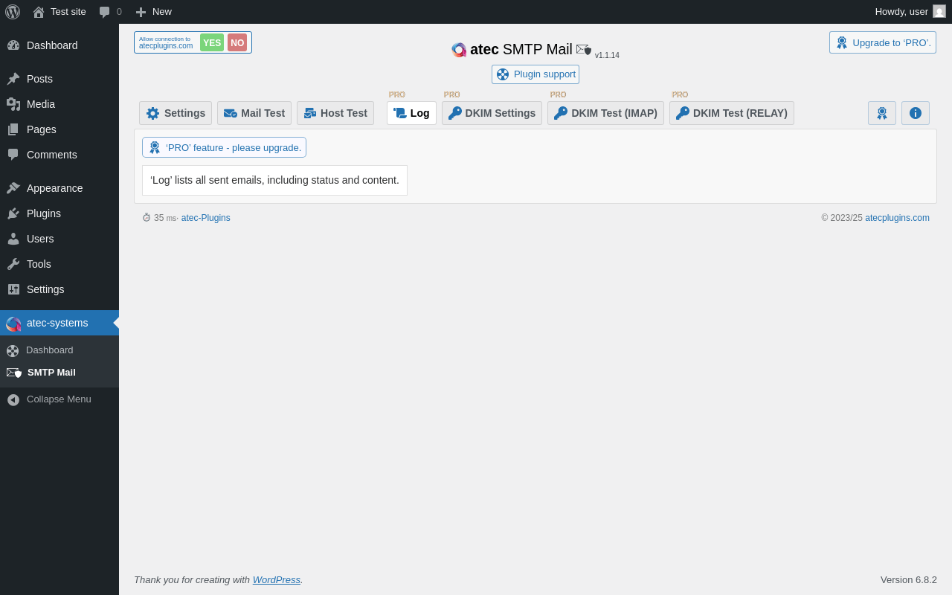This screenshot has height=595, width=952.
Task: Switch to the Settings tab
Action: [176, 113]
